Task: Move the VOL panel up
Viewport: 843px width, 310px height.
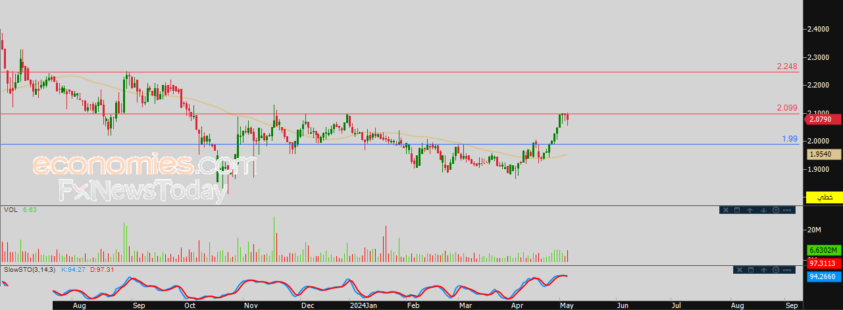Action: [x=750, y=210]
